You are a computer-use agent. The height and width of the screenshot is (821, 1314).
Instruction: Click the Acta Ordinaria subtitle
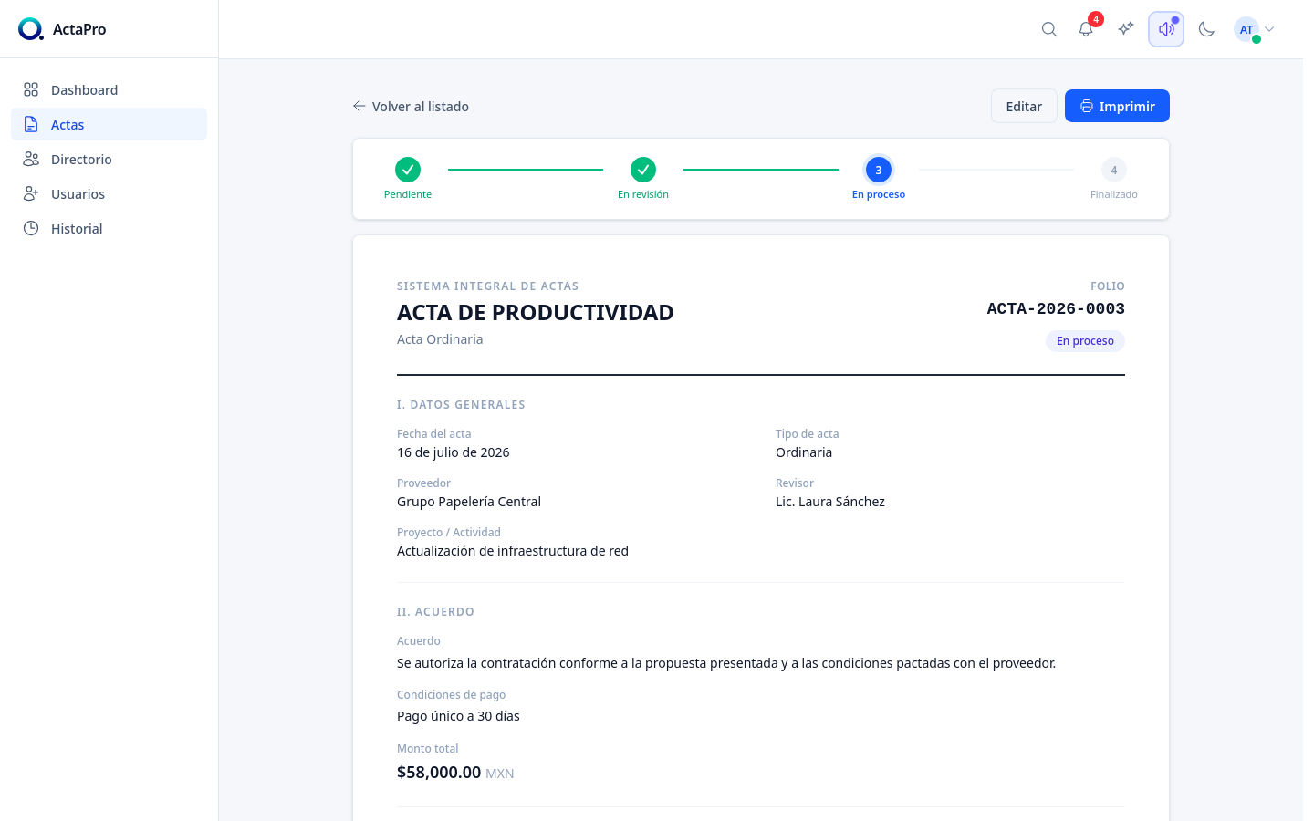(440, 339)
